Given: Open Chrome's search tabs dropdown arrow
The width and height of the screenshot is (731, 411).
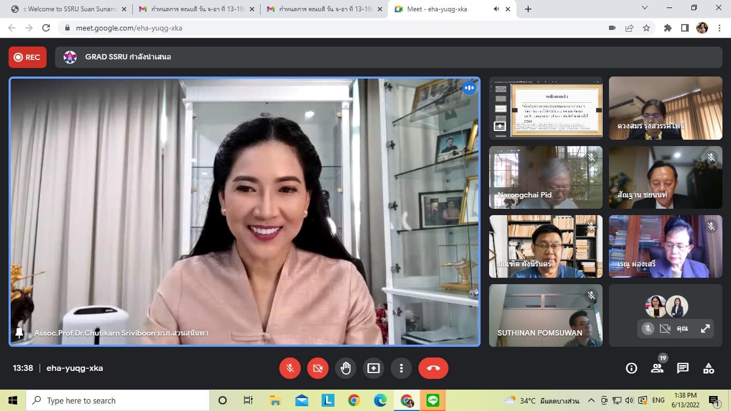Looking at the screenshot, I should 644,8.
